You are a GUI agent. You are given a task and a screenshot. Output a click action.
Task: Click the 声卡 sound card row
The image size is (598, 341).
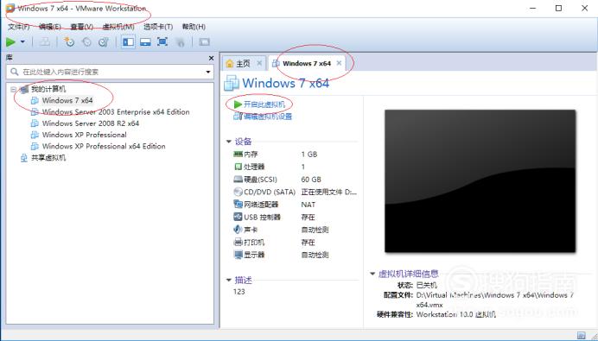pos(296,230)
